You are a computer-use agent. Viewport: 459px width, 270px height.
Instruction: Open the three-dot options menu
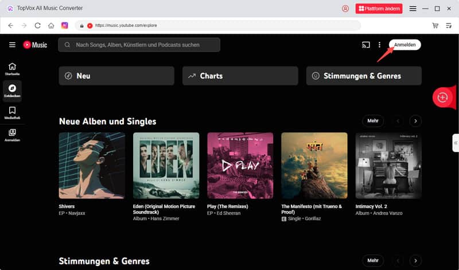(379, 45)
